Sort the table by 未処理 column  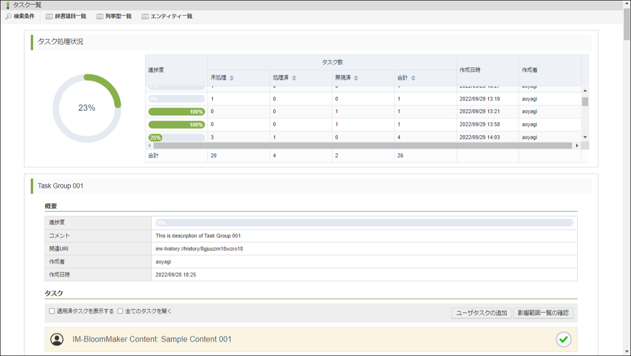(x=231, y=78)
